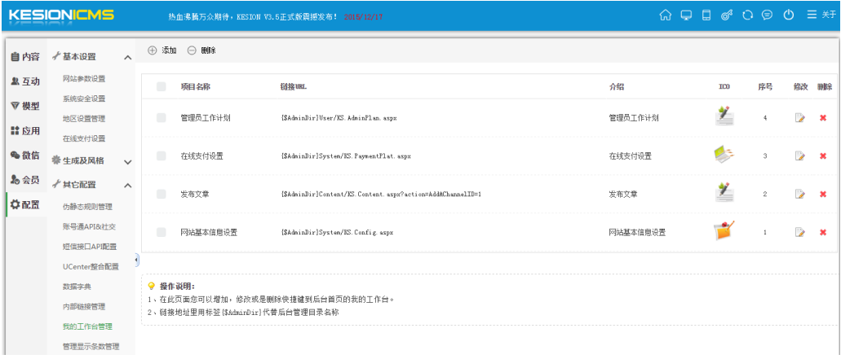The image size is (841, 359).
Task: Open the 会员 sidebar tab
Action: pos(24,179)
